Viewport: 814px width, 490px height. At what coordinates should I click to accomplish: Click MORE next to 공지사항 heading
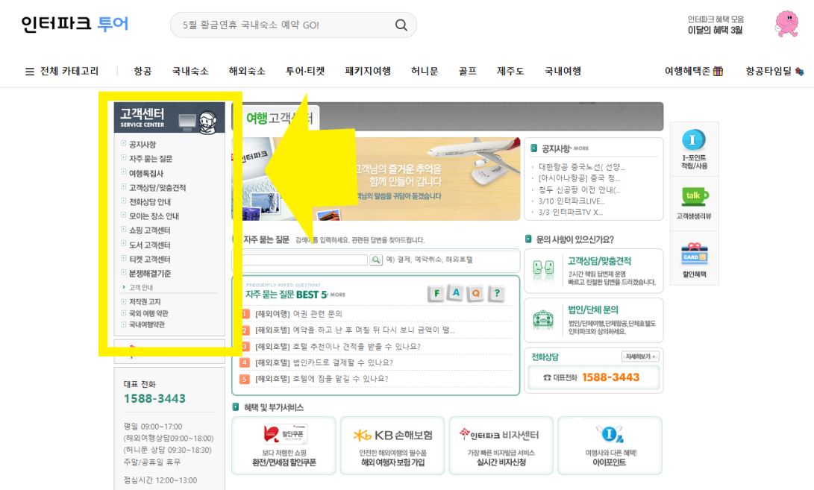point(581,148)
